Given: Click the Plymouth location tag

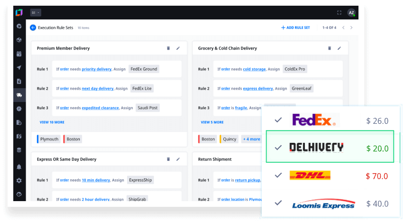Looking at the screenshot, I should (49, 139).
